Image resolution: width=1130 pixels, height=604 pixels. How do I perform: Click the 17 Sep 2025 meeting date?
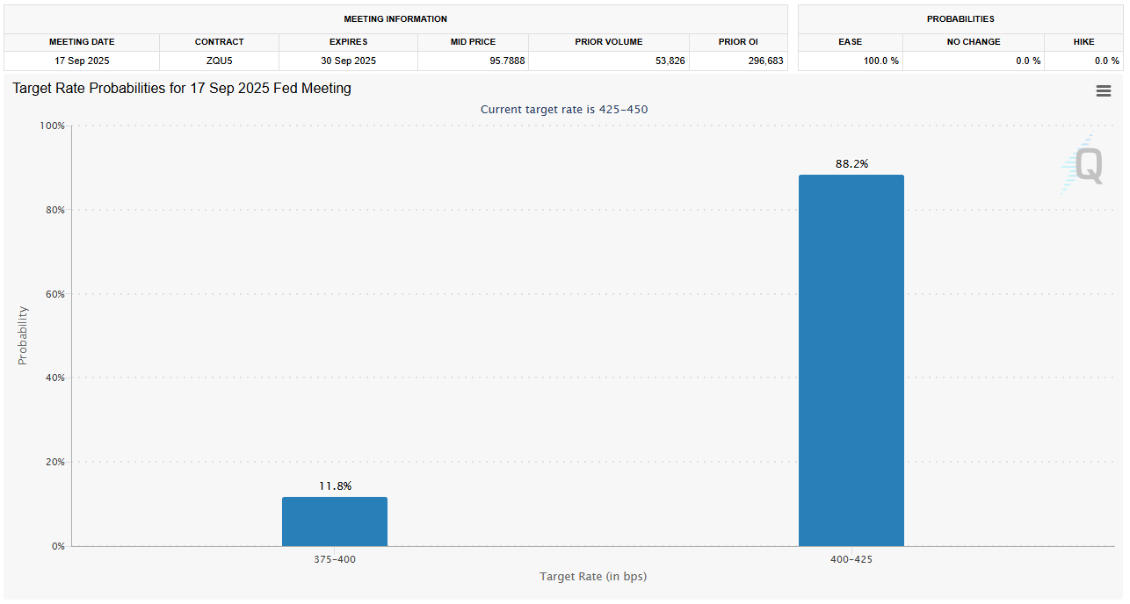[x=82, y=61]
